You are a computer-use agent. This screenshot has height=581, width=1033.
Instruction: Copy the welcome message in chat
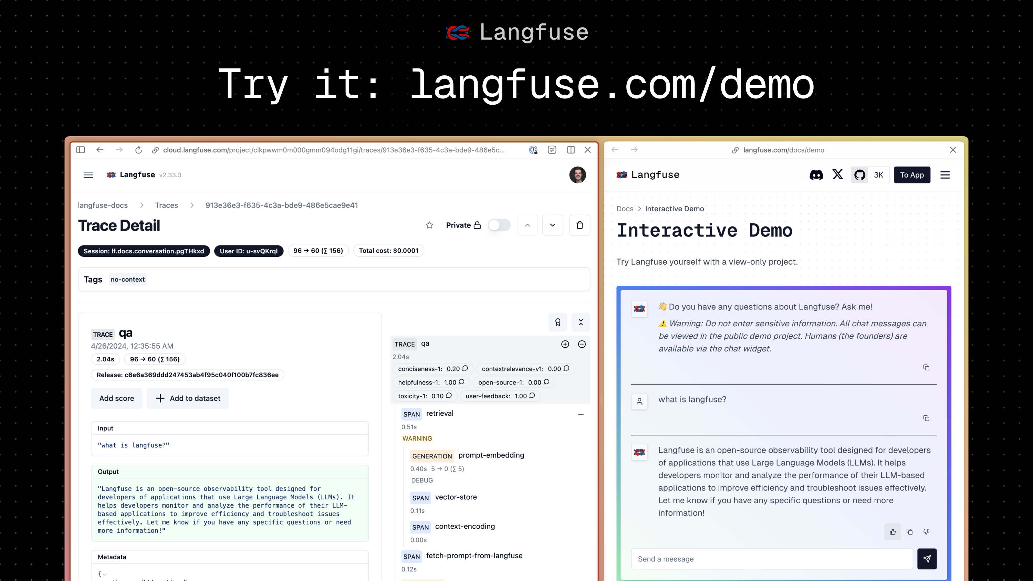coord(926,367)
